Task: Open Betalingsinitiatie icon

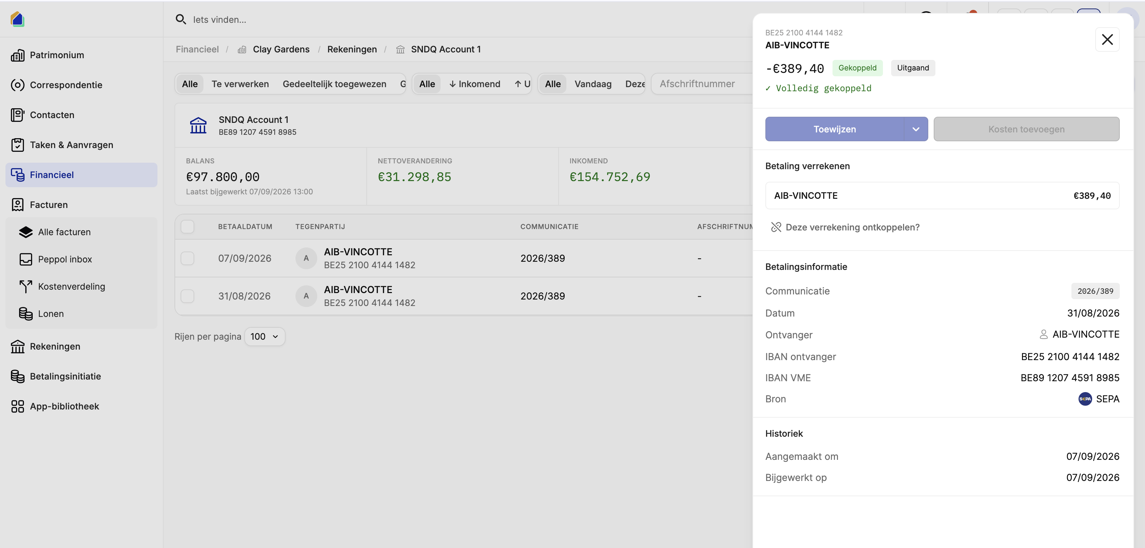Action: [x=17, y=376]
